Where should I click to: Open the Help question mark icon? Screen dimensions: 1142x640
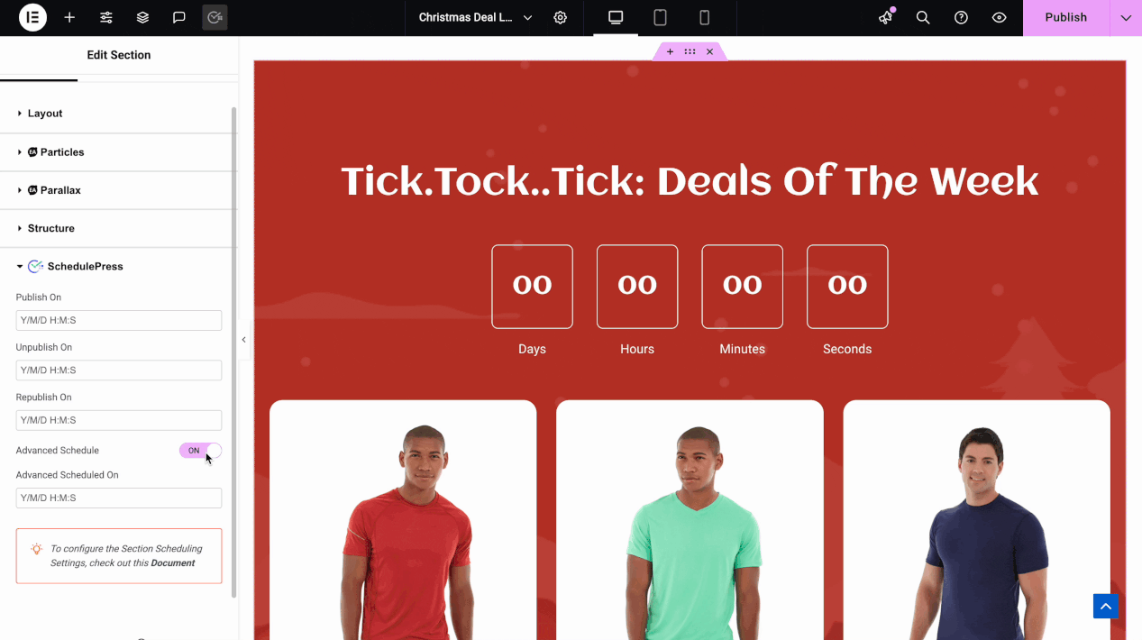coord(961,17)
